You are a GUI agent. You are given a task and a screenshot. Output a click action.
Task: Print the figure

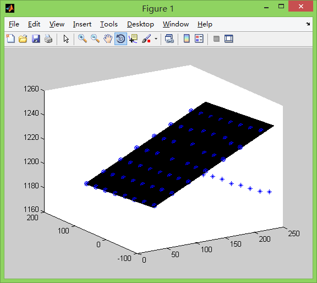[48, 39]
